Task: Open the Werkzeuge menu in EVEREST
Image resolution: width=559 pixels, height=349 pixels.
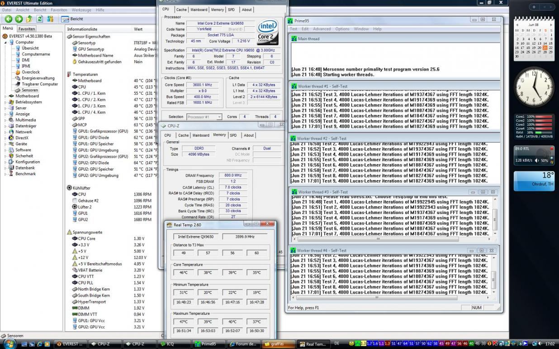Action: (x=81, y=10)
